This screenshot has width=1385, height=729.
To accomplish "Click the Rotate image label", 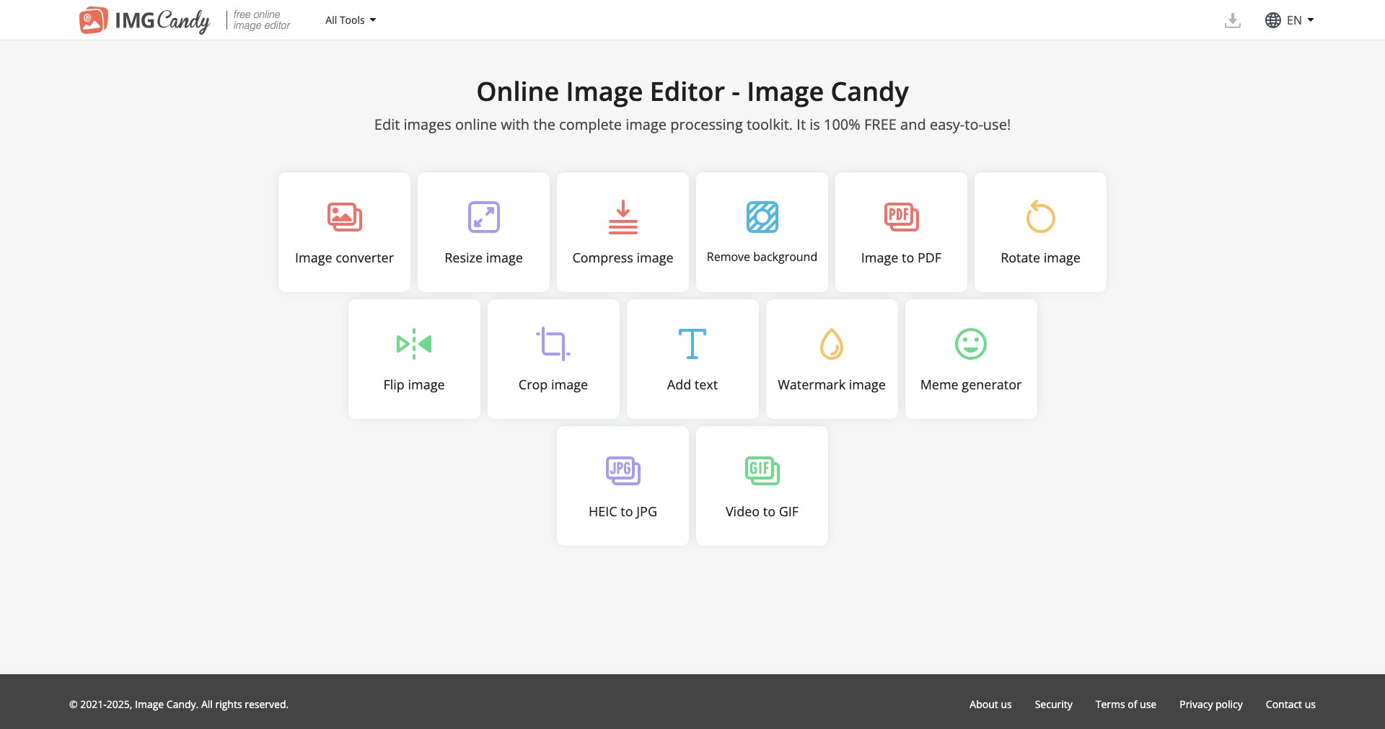I will click(x=1040, y=258).
